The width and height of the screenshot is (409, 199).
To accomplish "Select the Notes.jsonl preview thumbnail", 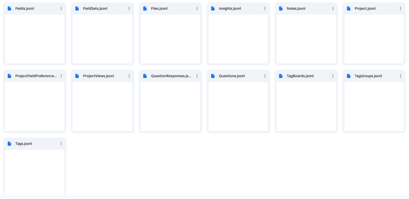I will pyautogui.click(x=306, y=39).
